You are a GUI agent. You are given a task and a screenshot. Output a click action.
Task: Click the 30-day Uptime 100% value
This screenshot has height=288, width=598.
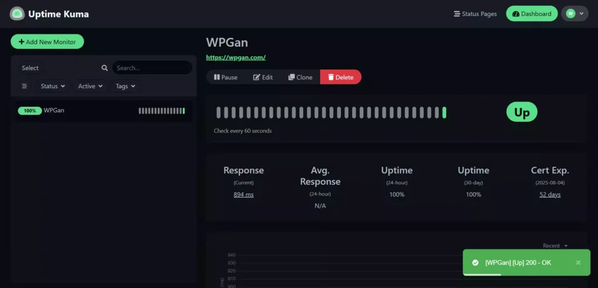[473, 195]
